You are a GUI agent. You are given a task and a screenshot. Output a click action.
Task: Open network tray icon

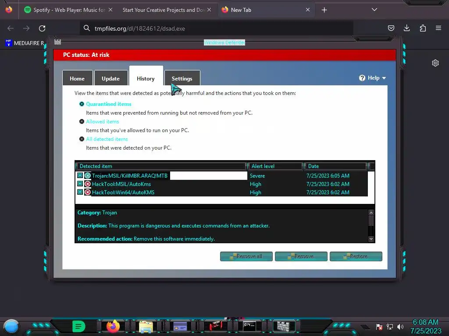click(390, 326)
